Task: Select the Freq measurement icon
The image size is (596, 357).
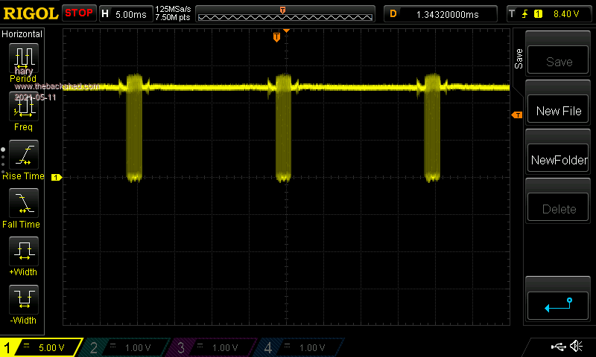Action: (x=23, y=109)
